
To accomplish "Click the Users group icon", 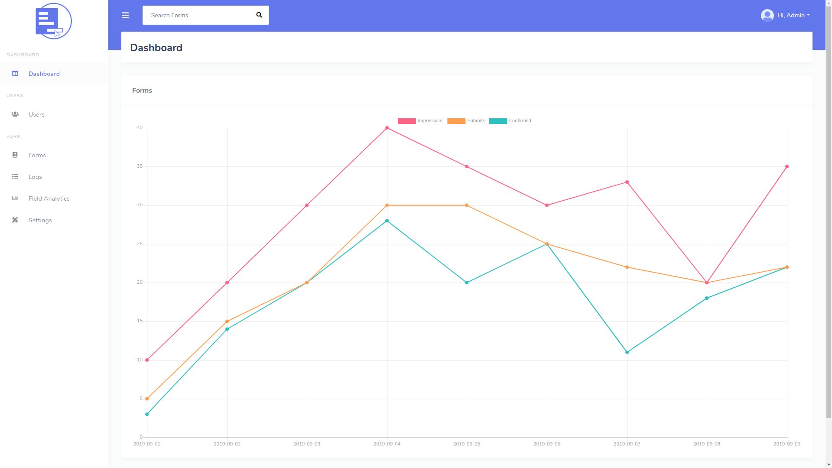I will click(15, 114).
